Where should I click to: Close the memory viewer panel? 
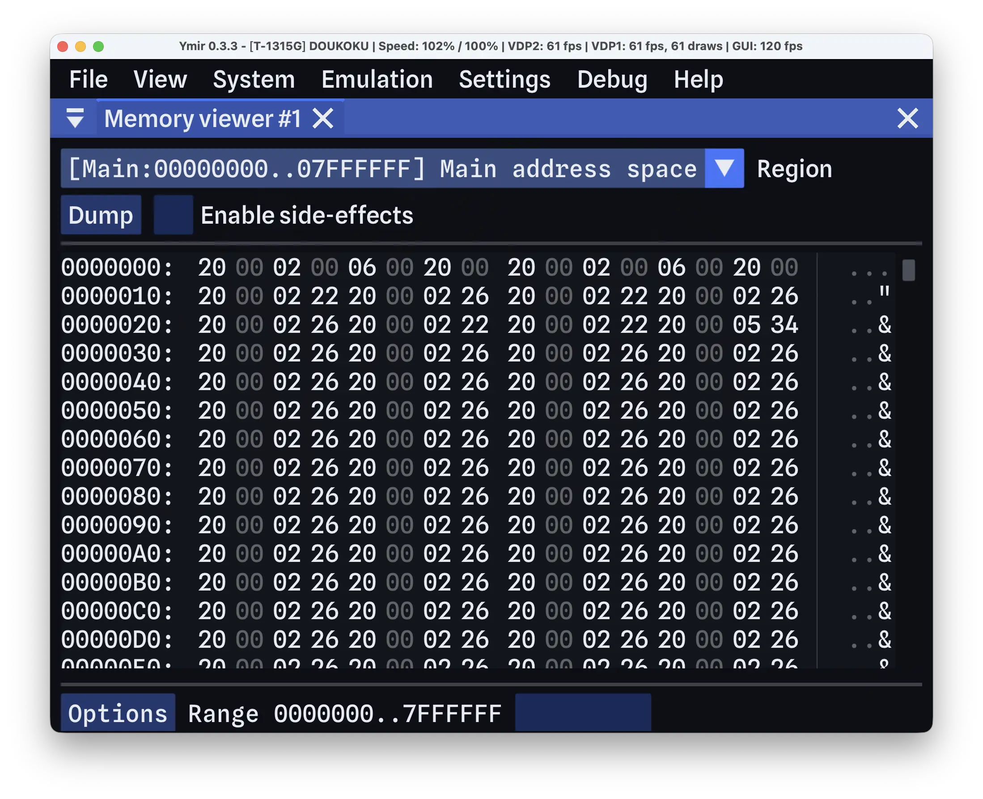(907, 119)
